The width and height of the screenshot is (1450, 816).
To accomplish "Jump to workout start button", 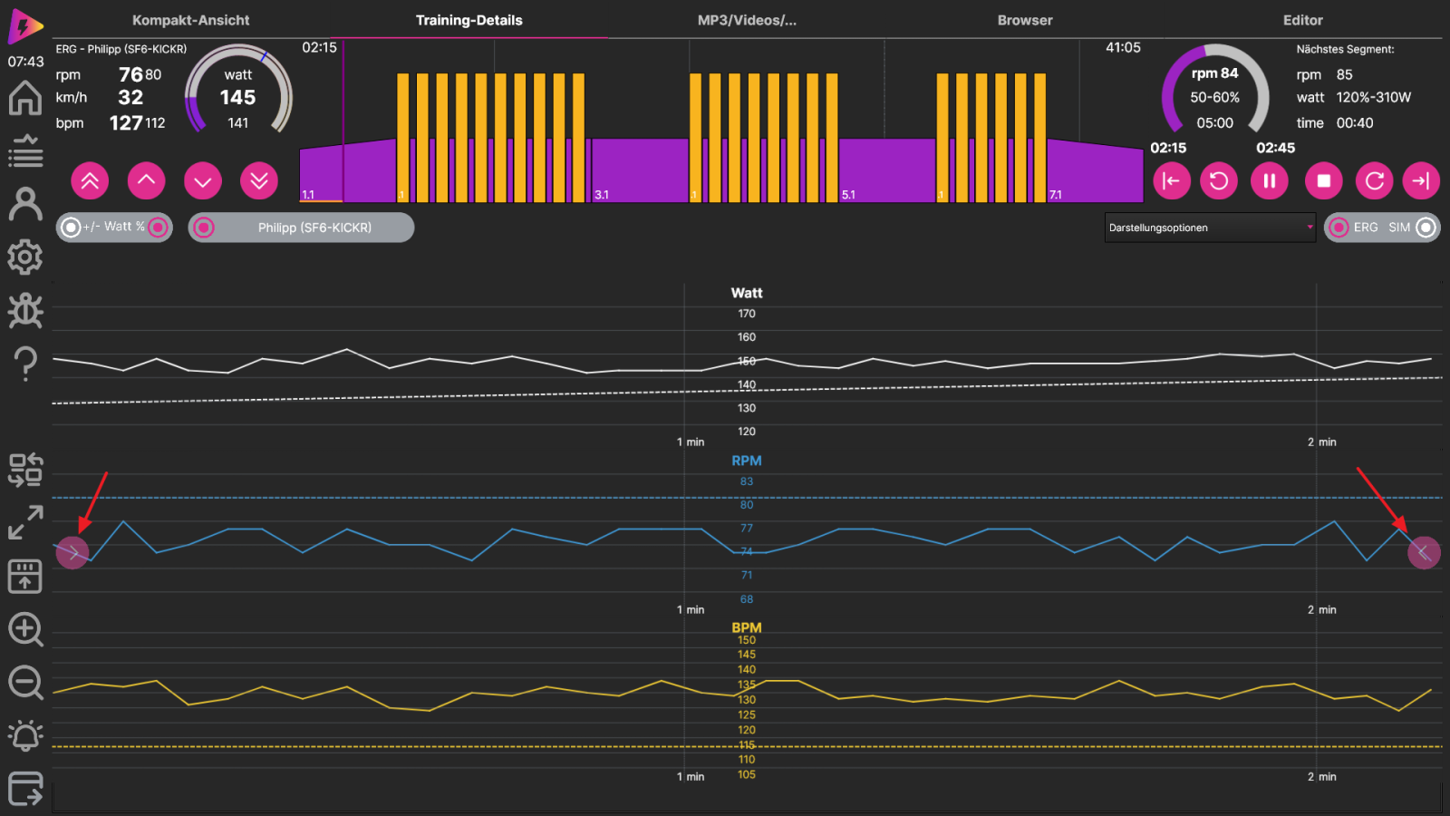I will (x=1172, y=181).
